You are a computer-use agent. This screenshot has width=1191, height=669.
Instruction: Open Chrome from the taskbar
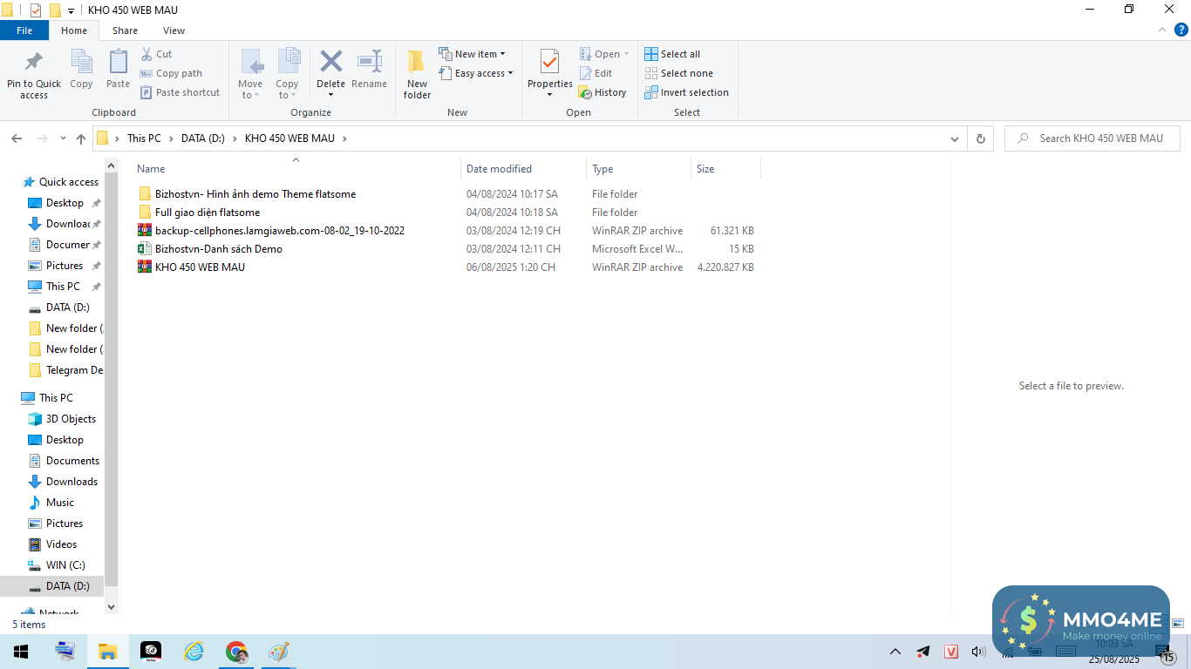(236, 652)
